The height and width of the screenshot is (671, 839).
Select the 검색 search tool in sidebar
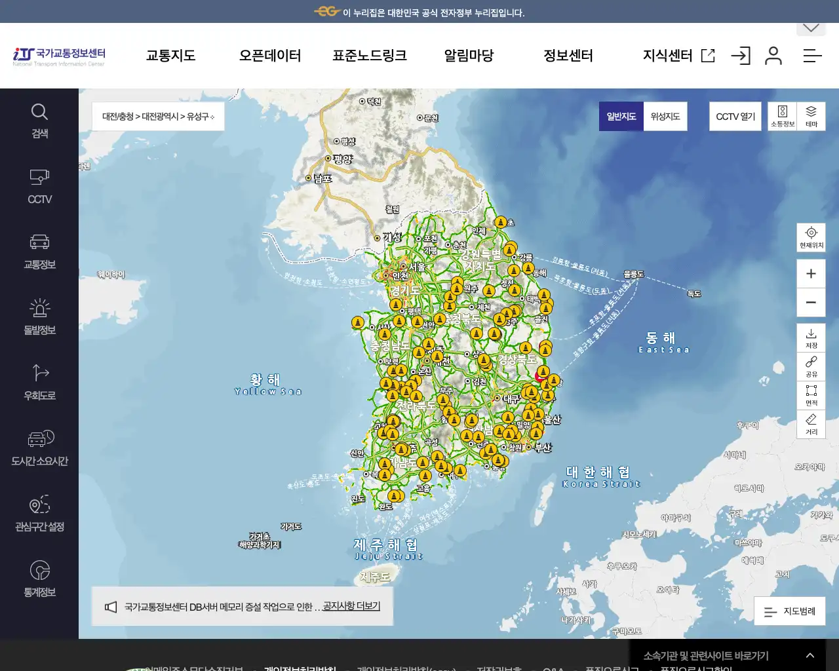[x=39, y=120]
